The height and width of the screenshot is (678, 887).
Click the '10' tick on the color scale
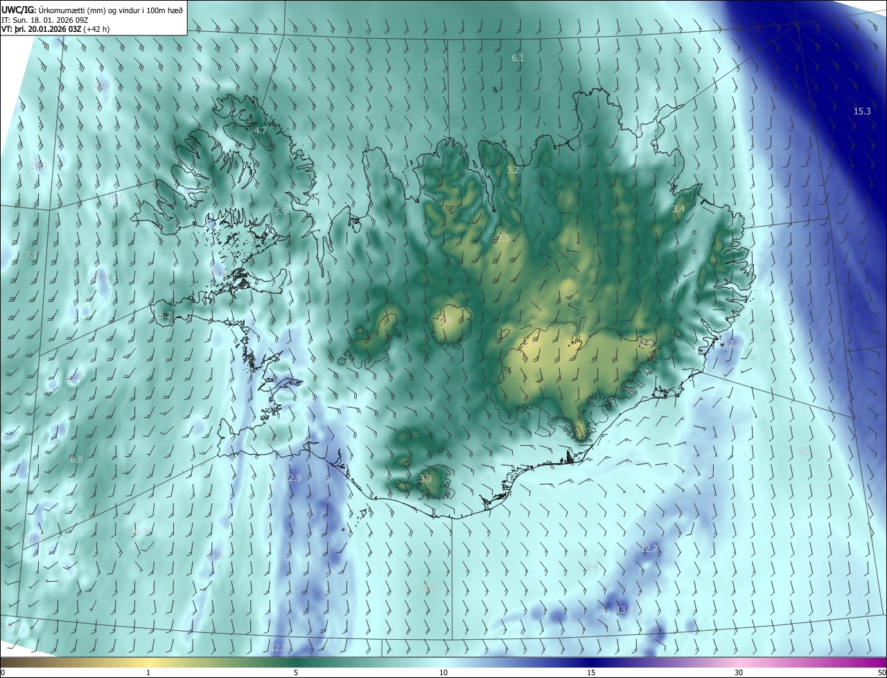click(443, 672)
